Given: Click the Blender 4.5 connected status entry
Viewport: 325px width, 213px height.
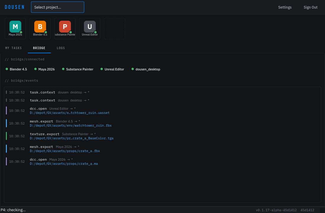Looking at the screenshot, I should click(x=16, y=69).
